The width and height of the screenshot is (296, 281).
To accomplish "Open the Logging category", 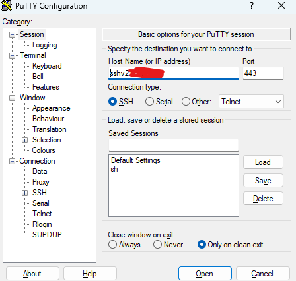I will (x=45, y=45).
